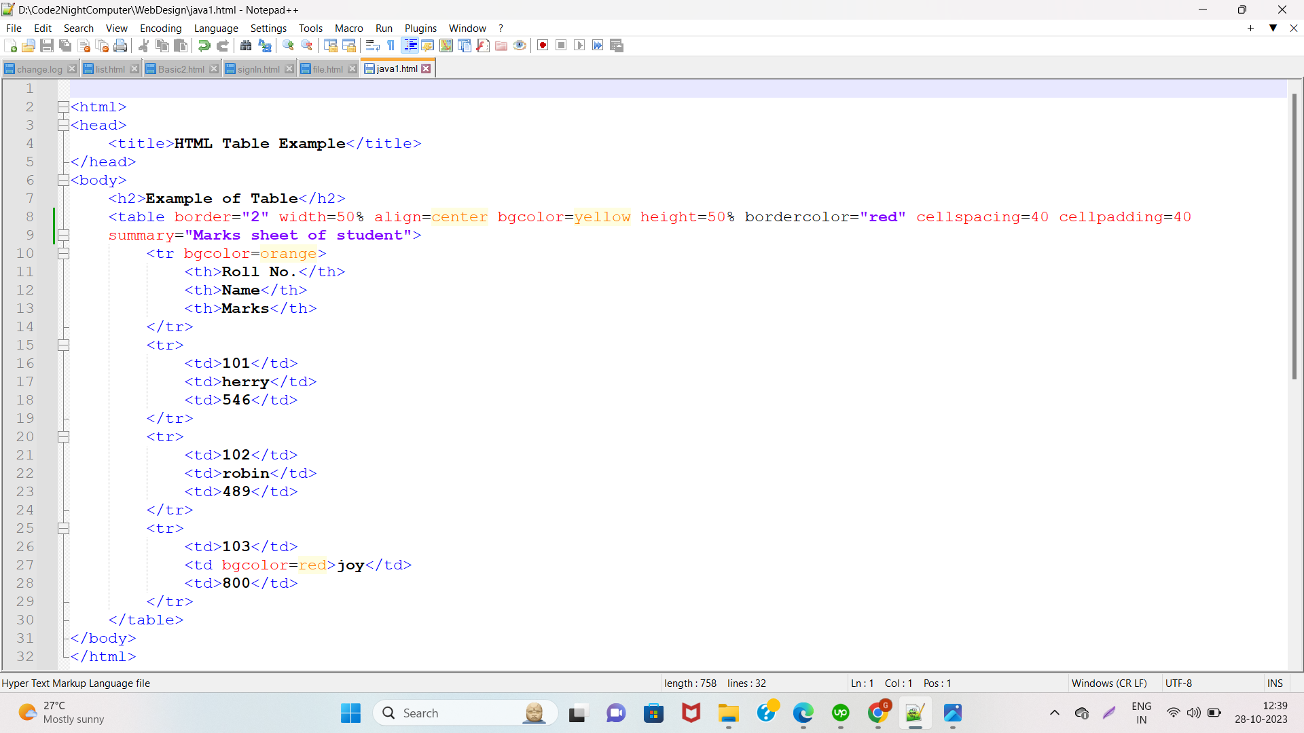Click the Redo arrow icon

(x=222, y=45)
